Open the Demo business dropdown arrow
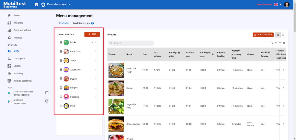This screenshot has height=140, width=296. click(70, 5)
